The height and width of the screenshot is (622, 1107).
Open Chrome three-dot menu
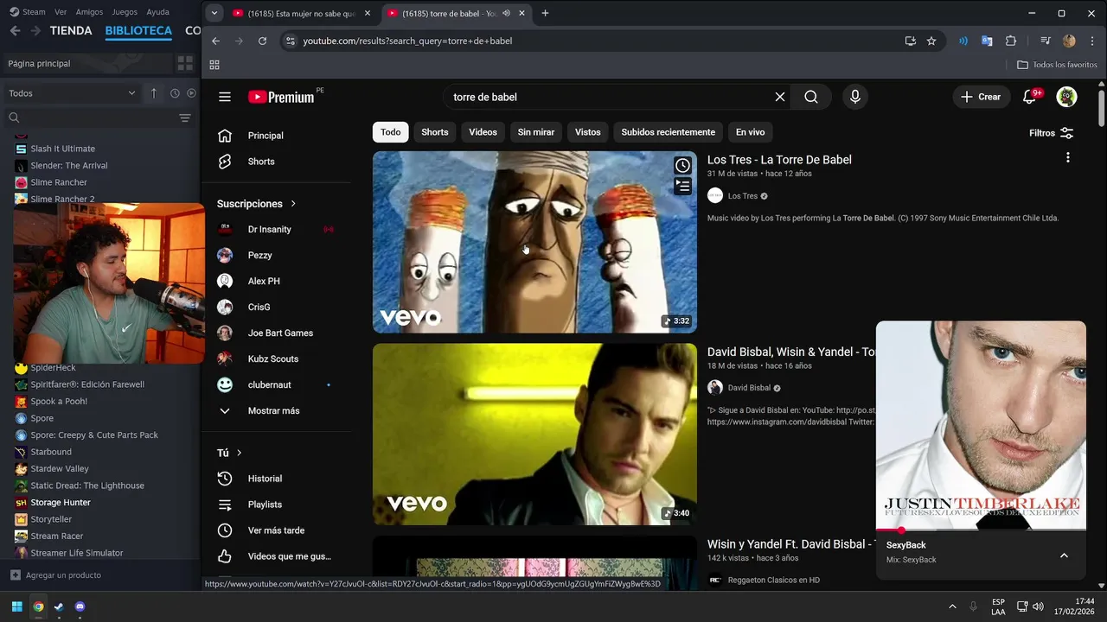(1093, 41)
